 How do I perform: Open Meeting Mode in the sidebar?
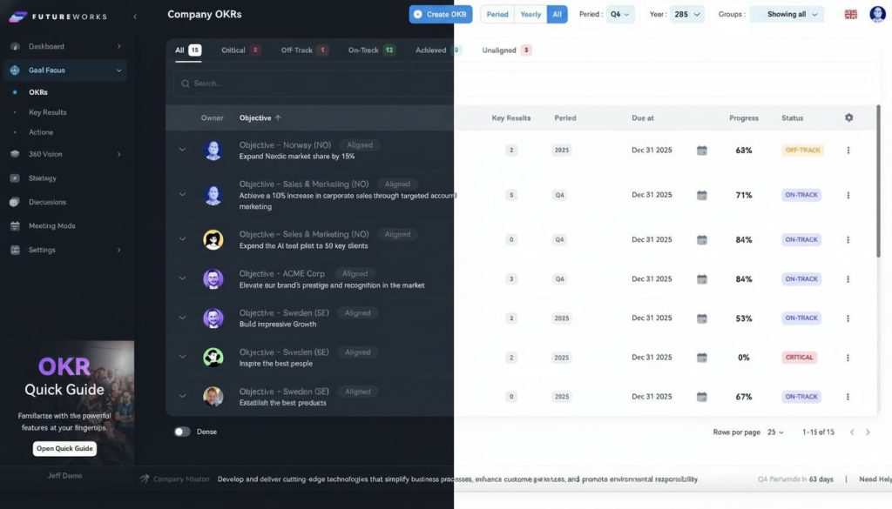51,226
